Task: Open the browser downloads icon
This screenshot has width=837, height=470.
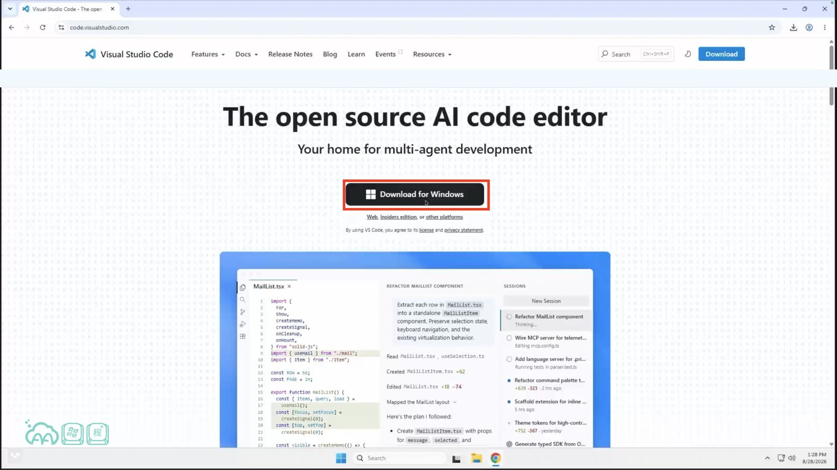Action: pos(793,27)
